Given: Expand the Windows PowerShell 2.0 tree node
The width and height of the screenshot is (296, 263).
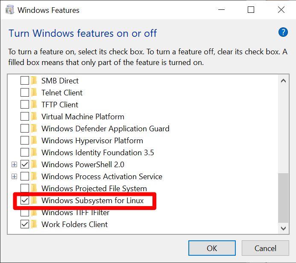Looking at the screenshot, I should (15, 165).
